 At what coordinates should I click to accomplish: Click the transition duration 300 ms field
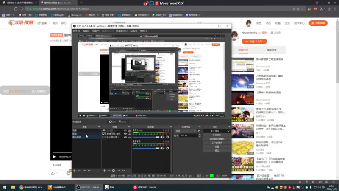tap(189, 135)
